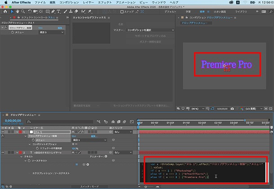Select the Selection arrow tool
Screen dimensions: 274x189
click(12, 12)
